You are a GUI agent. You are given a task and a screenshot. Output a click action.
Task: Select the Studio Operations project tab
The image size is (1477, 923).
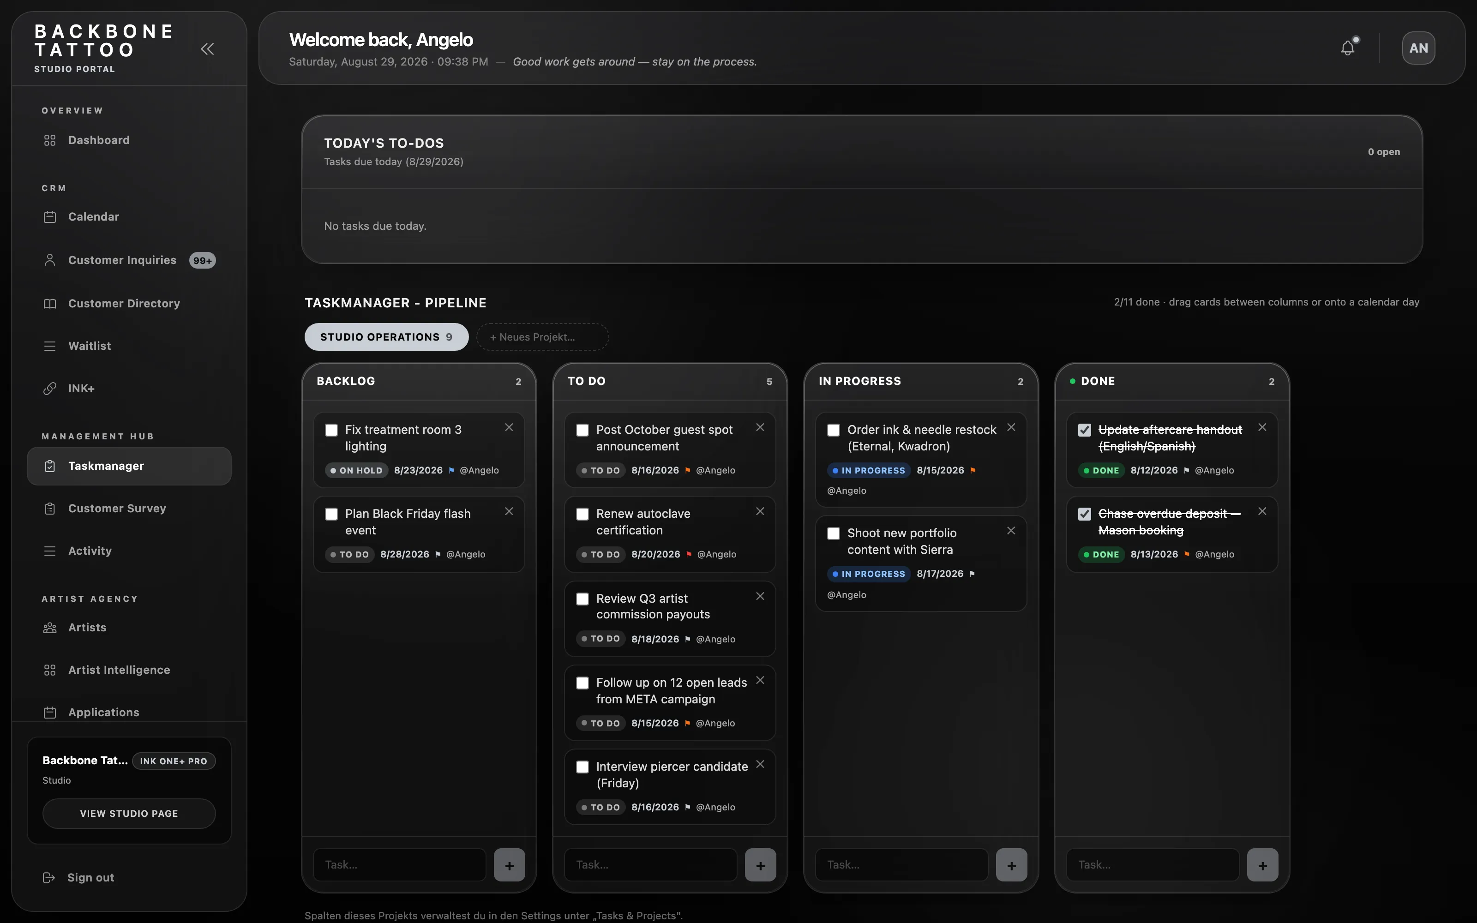click(386, 337)
